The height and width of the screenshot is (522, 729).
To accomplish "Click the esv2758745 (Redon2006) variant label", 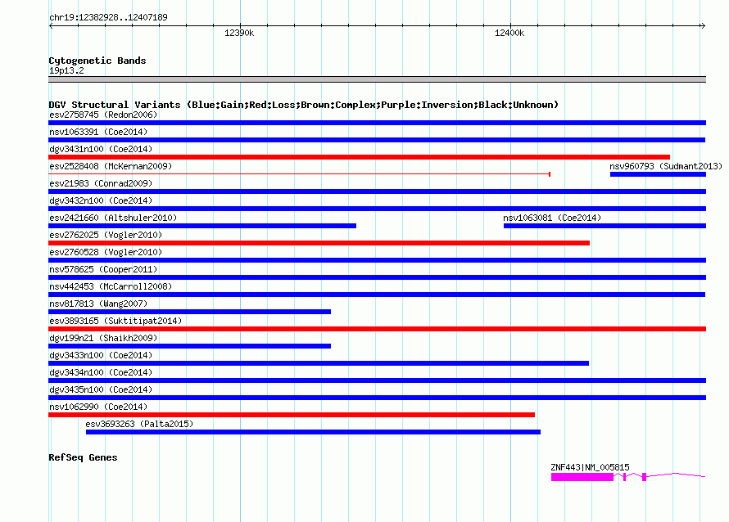I will click(103, 115).
